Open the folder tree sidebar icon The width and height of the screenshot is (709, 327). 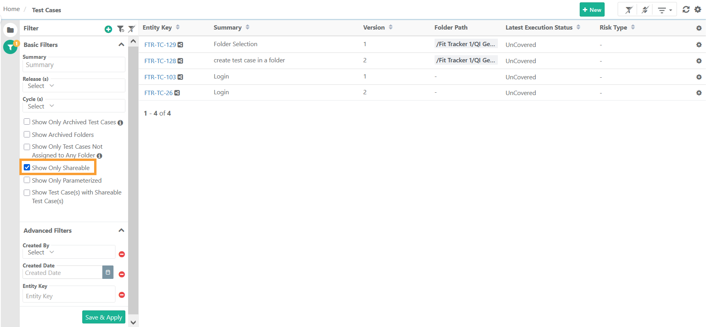point(10,30)
